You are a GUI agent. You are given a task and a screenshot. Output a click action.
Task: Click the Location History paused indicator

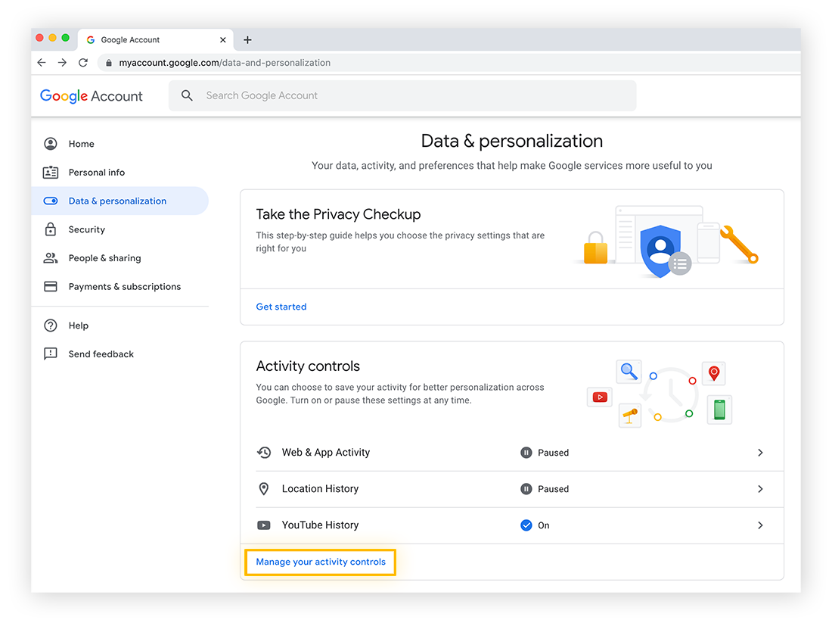coord(526,489)
